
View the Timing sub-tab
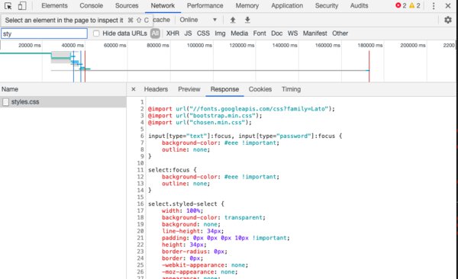click(292, 89)
